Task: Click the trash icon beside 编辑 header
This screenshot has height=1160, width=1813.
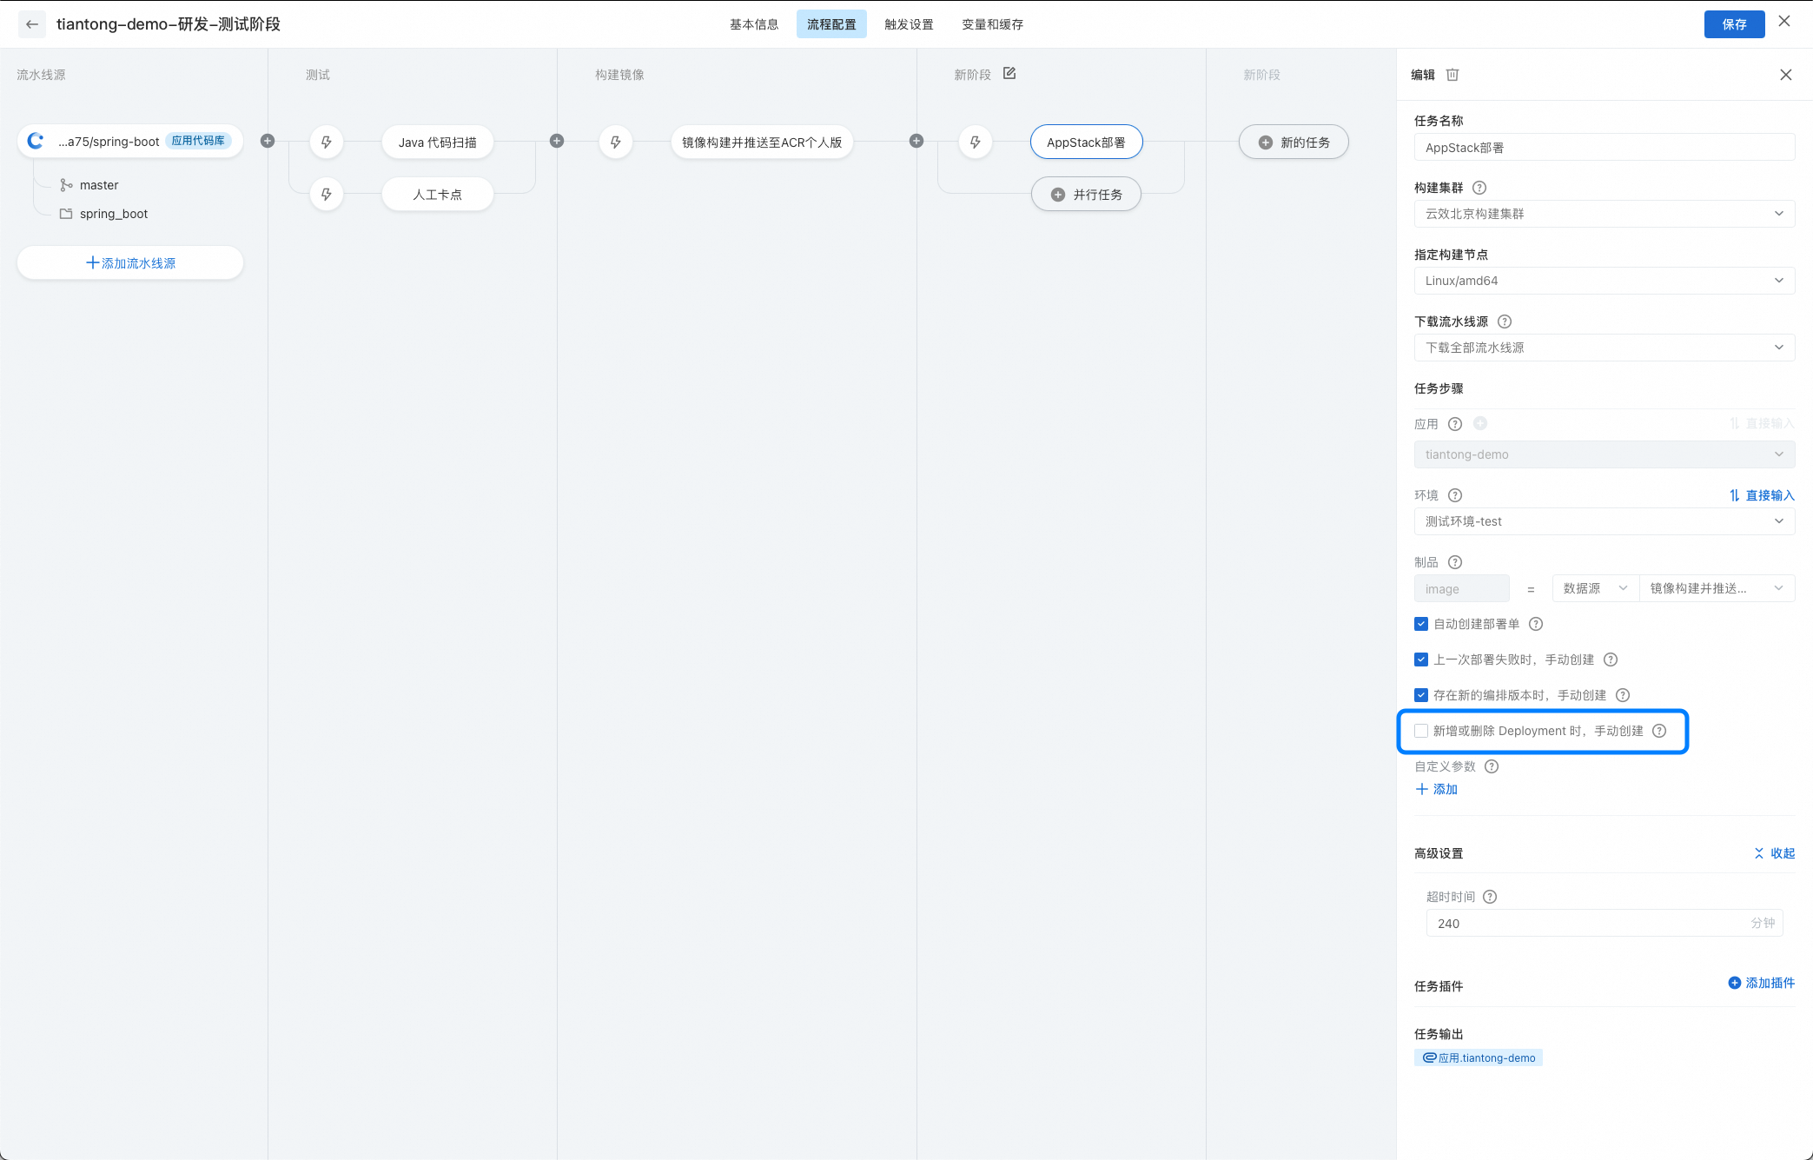Action: (x=1452, y=75)
